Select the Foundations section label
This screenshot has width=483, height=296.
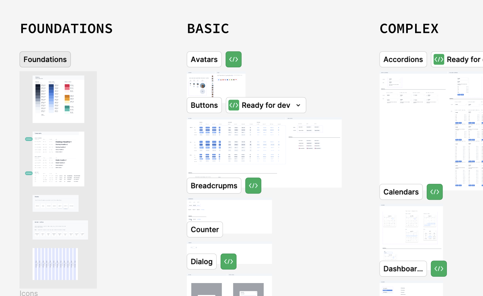tap(45, 59)
